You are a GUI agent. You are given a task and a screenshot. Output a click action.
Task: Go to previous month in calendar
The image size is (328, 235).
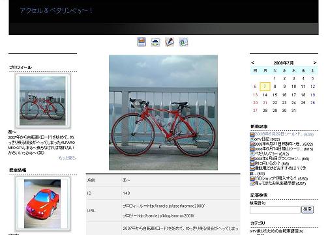[252, 62]
